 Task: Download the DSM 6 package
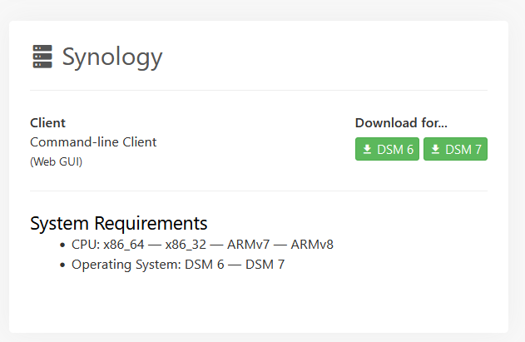pyautogui.click(x=387, y=150)
